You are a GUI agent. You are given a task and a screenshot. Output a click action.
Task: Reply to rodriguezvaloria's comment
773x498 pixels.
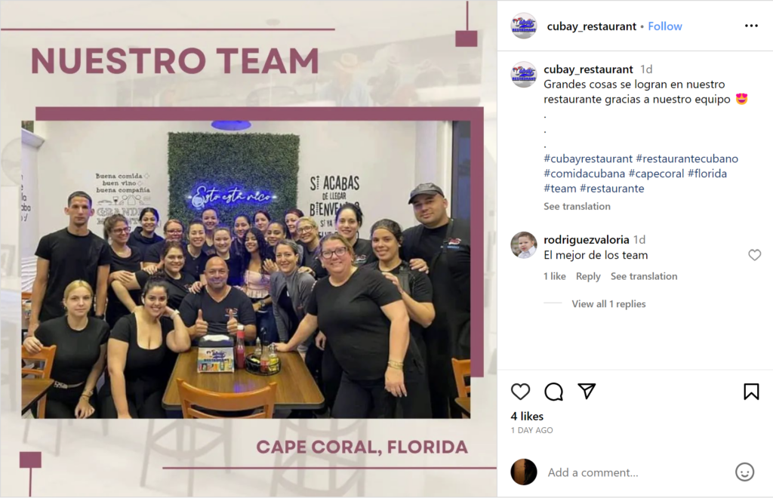tap(588, 276)
